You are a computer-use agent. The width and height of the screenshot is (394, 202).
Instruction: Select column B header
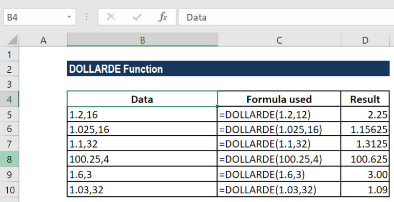pos(142,40)
